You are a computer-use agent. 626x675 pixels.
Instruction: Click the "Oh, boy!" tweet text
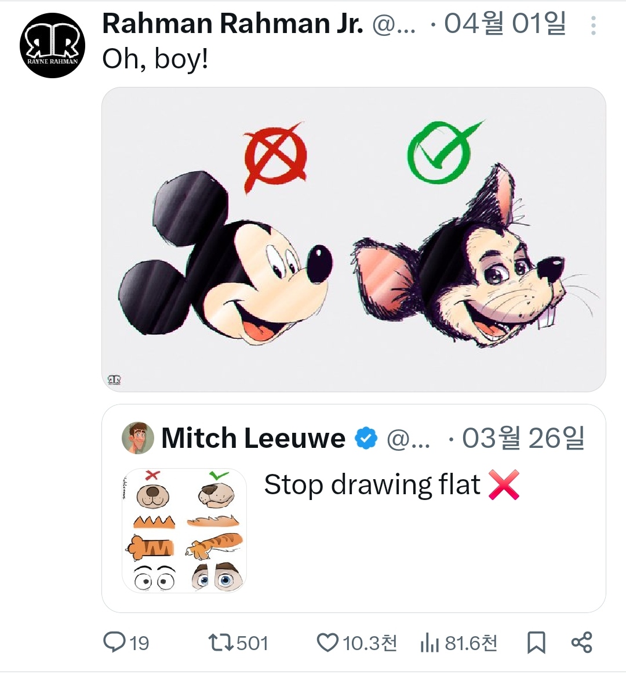coord(155,59)
